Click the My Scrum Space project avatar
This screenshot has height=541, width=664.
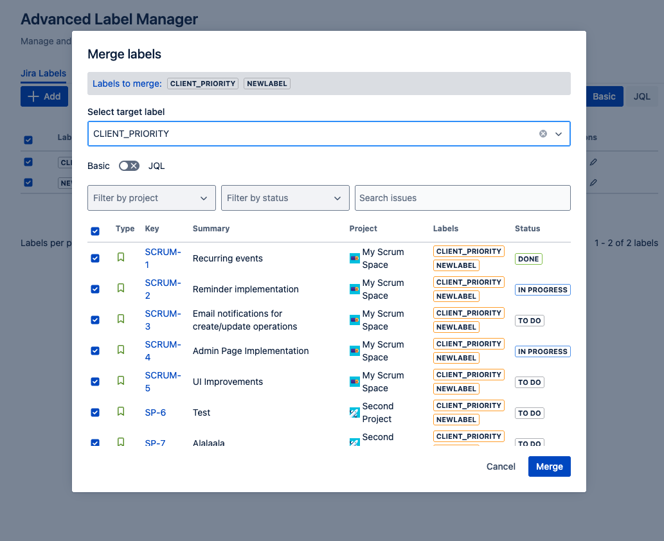[355, 258]
